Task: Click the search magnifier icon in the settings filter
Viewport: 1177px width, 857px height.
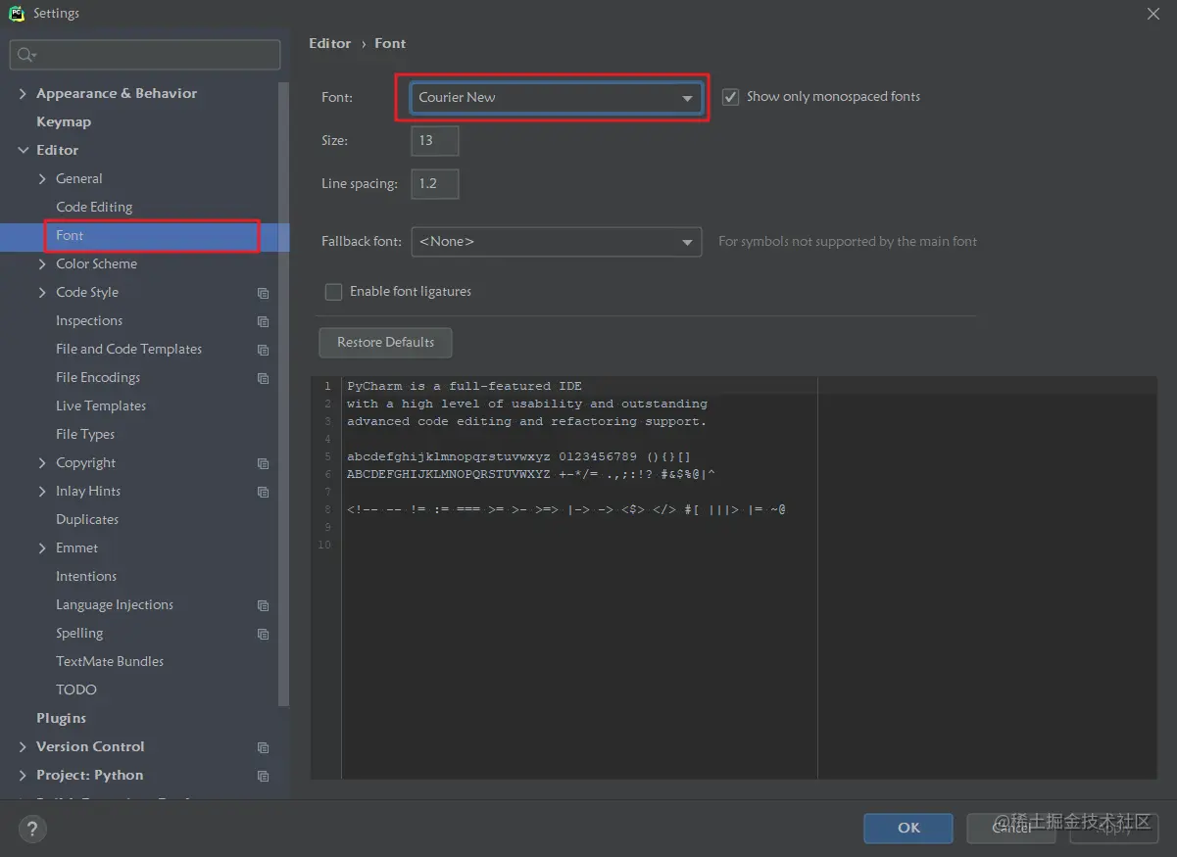Action: pyautogui.click(x=25, y=56)
